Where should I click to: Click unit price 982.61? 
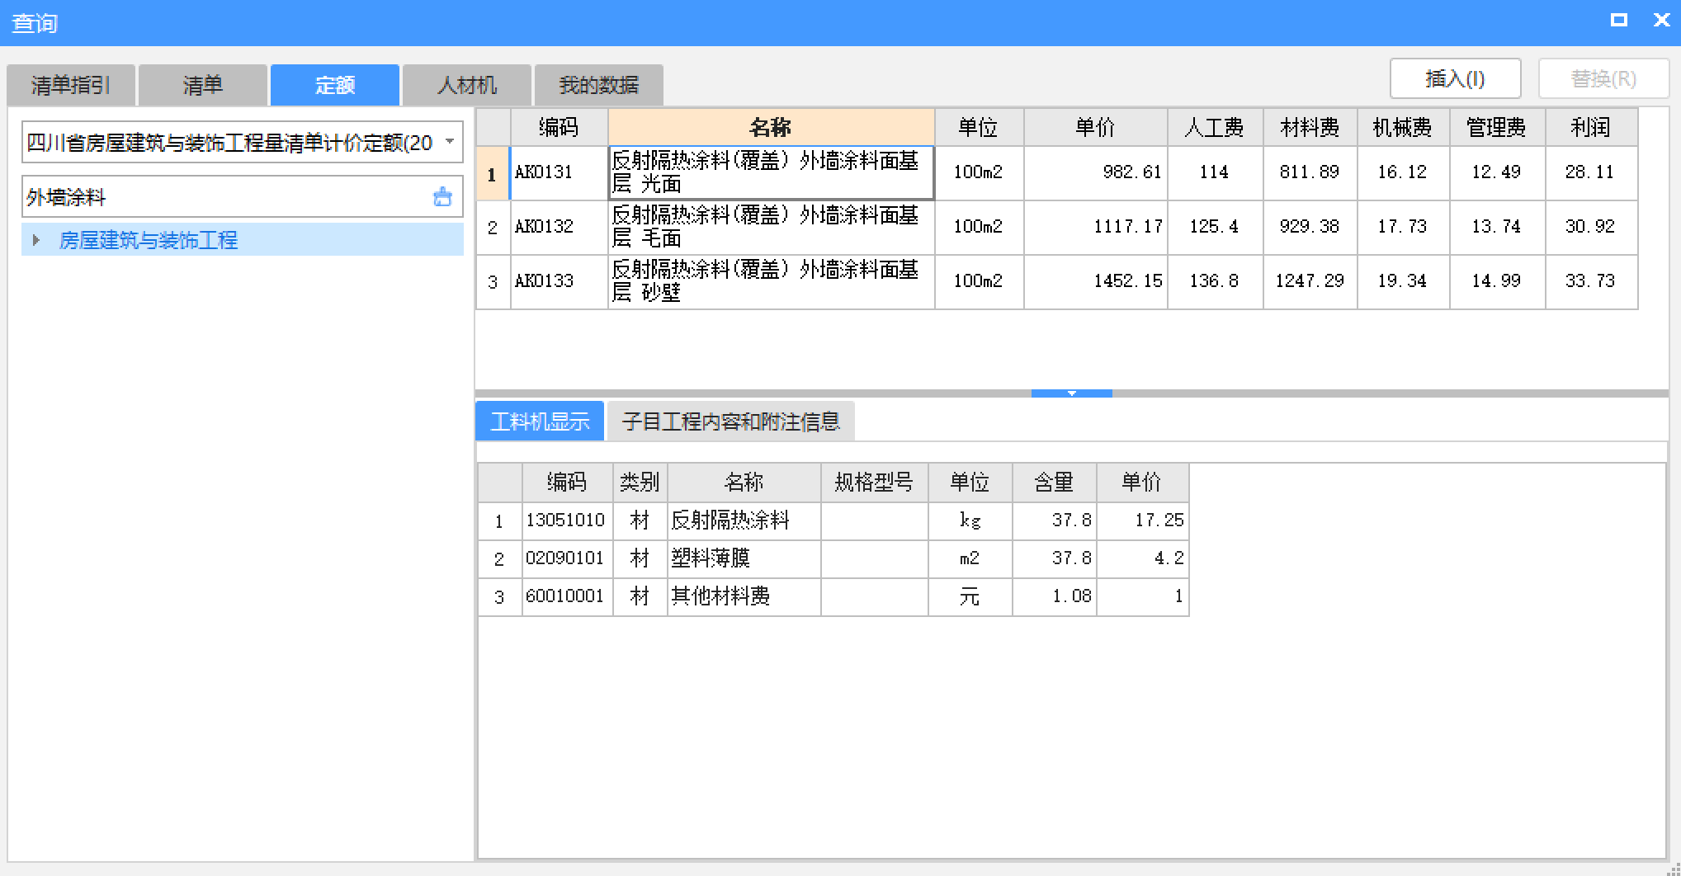(x=1095, y=172)
